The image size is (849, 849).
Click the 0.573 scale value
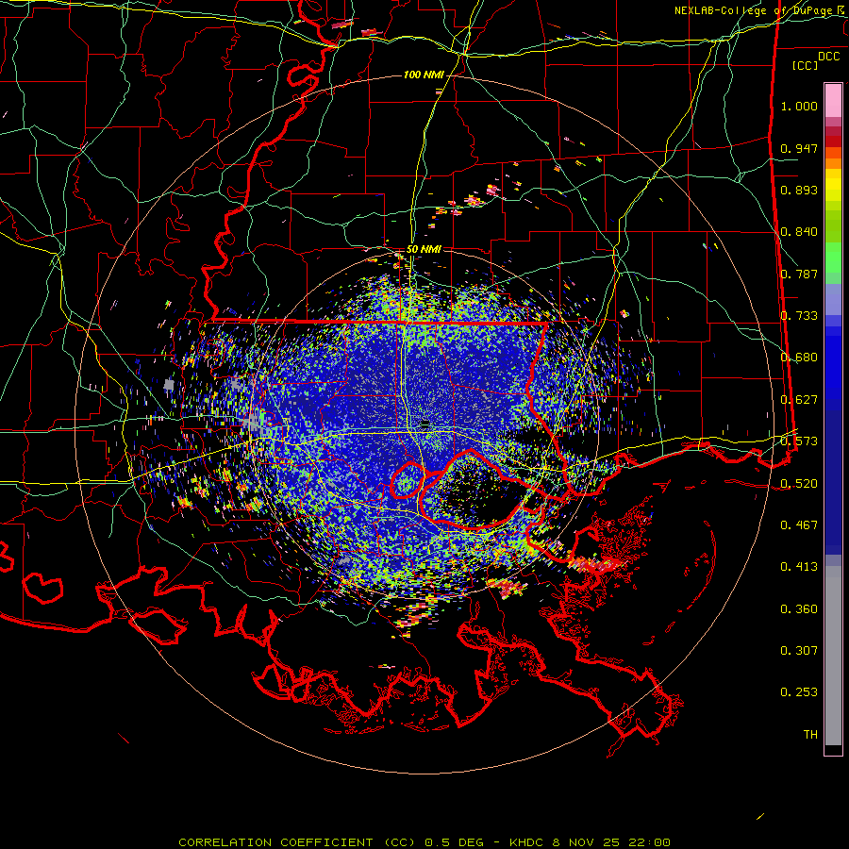(x=799, y=441)
